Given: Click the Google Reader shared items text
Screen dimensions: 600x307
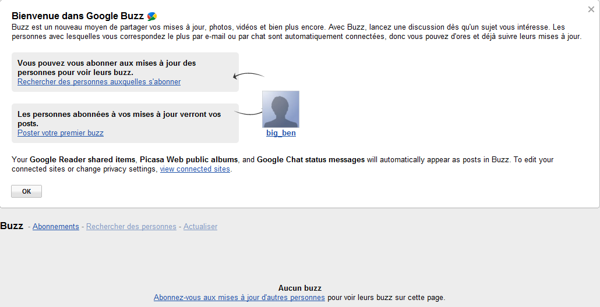Looking at the screenshot, I should (83, 160).
